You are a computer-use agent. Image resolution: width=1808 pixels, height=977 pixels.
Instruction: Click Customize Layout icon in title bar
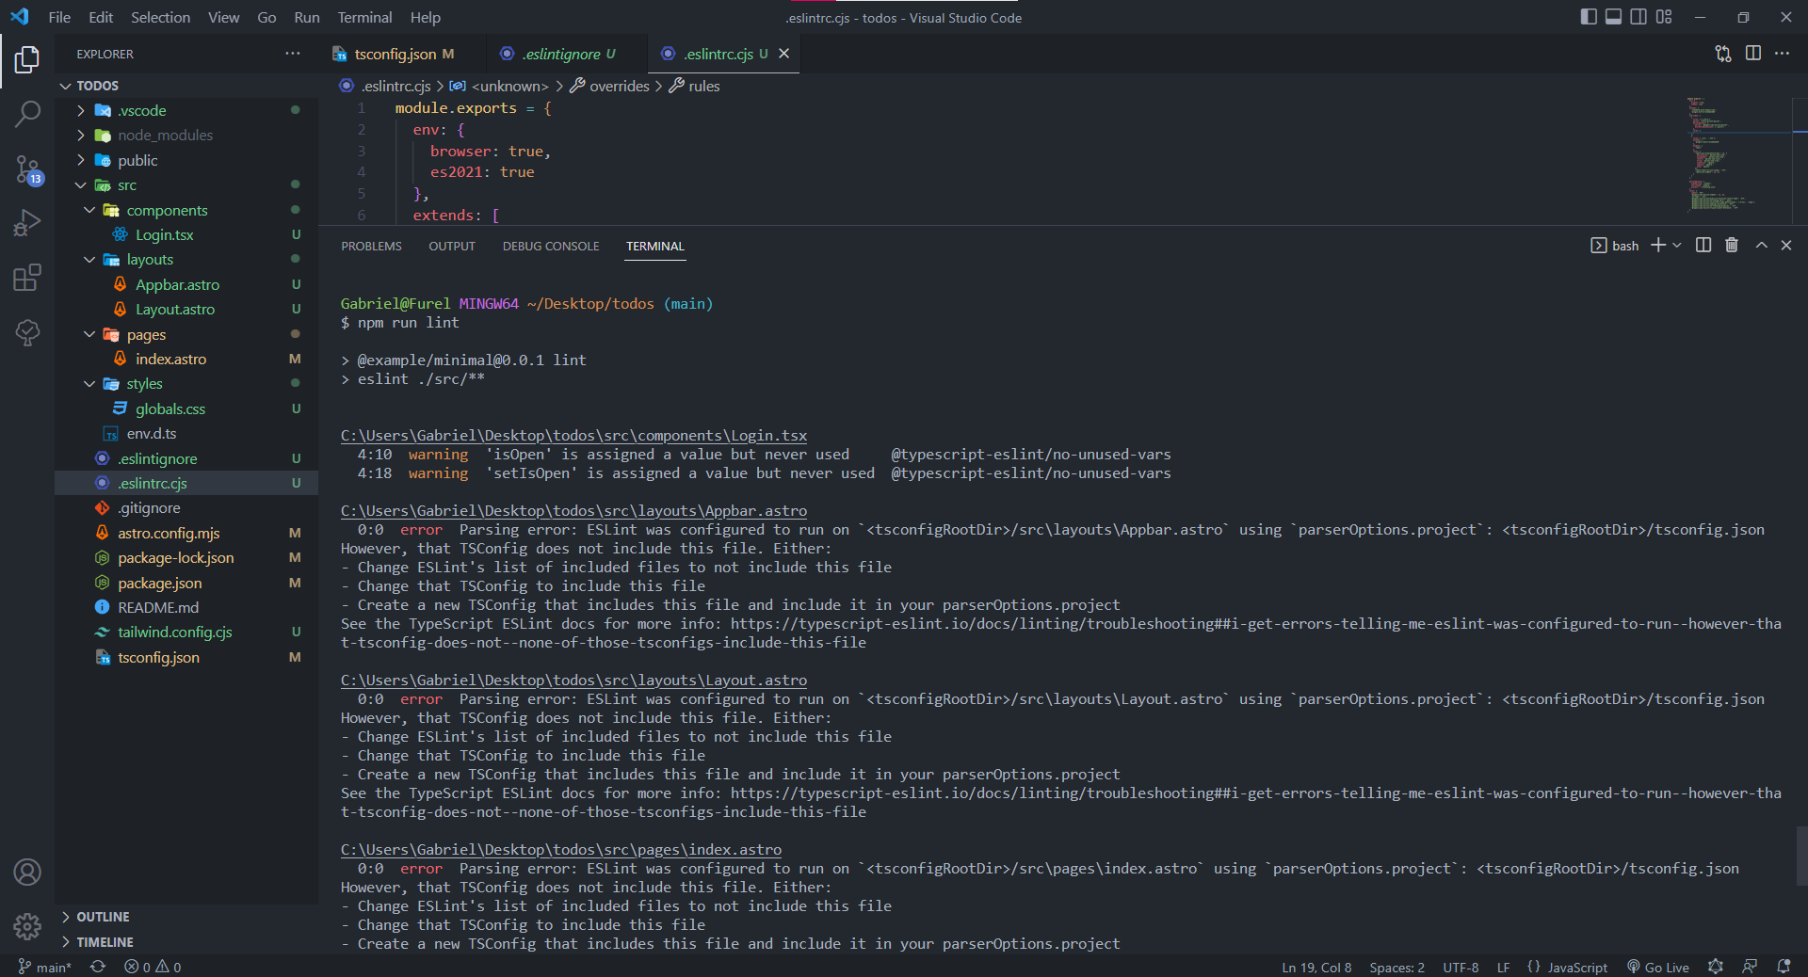[x=1664, y=17]
